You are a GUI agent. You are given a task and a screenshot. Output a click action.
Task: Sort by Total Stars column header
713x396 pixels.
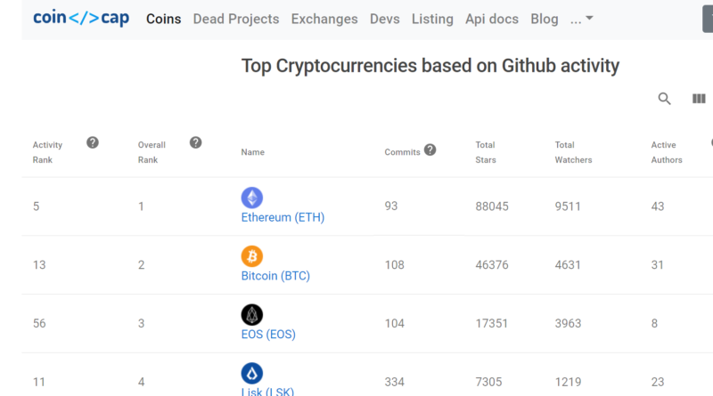tap(486, 152)
